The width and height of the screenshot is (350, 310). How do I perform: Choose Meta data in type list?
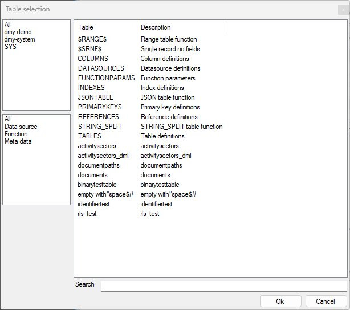click(x=18, y=141)
